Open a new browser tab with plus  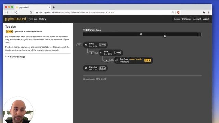[54, 8]
